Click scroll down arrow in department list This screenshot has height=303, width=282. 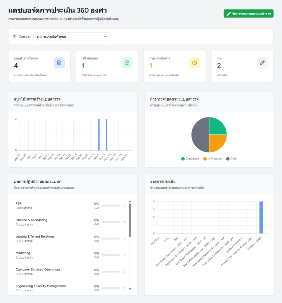tap(130, 289)
